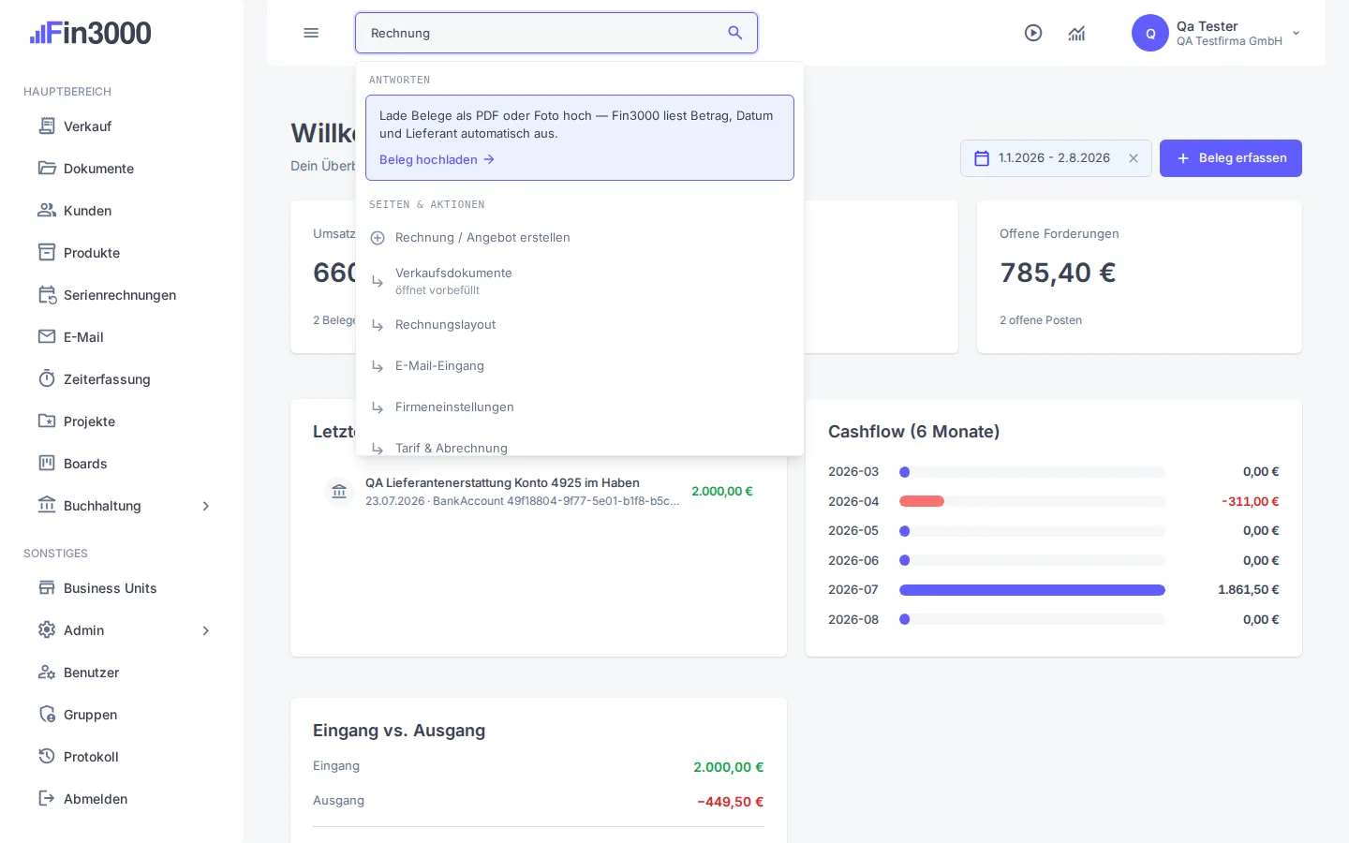The width and height of the screenshot is (1349, 843).
Task: Click into the Rechnung search field
Action: pyautogui.click(x=543, y=33)
